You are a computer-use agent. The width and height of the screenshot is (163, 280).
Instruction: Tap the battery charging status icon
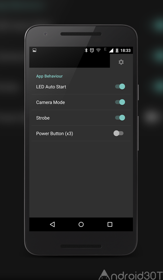[117, 50]
